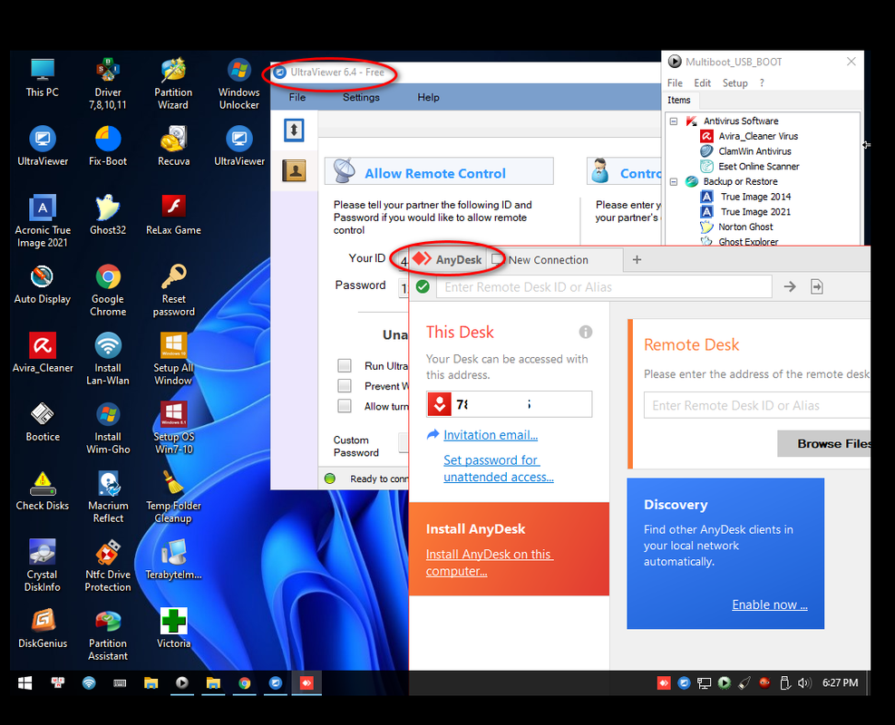
Task: Select the Fix-Boot desktop icon
Action: coord(108,147)
